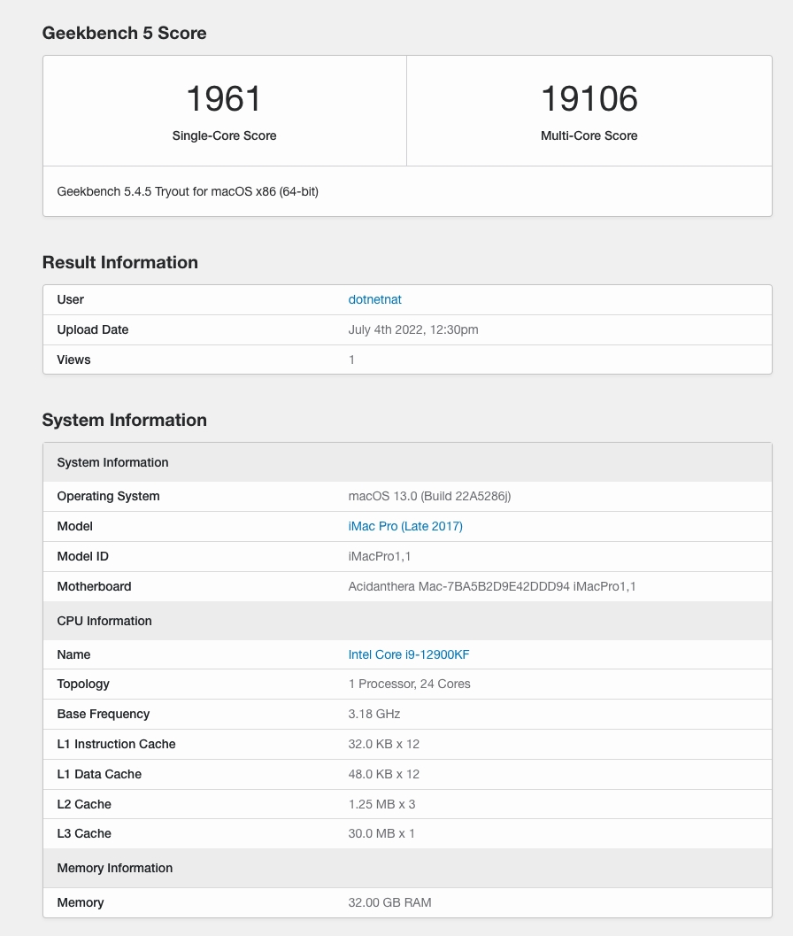Click the Result Information heading

[x=120, y=263]
